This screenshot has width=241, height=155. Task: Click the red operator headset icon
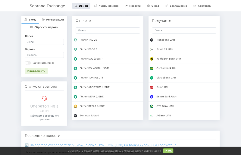pyautogui.click(x=44, y=98)
